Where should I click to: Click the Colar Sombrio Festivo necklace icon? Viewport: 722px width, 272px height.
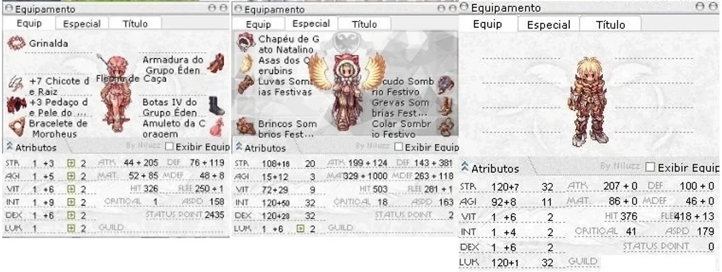pyautogui.click(x=446, y=127)
